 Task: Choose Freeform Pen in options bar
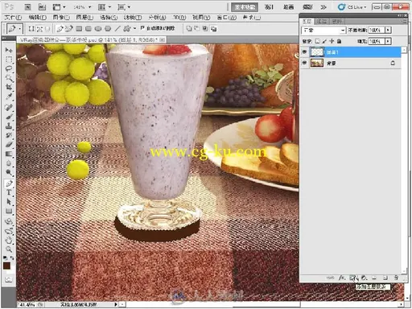[69, 28]
